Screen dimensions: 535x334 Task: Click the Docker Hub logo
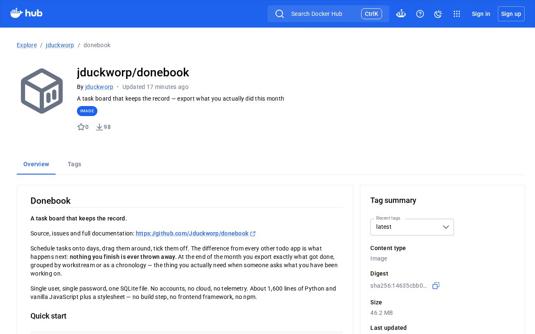[26, 13]
